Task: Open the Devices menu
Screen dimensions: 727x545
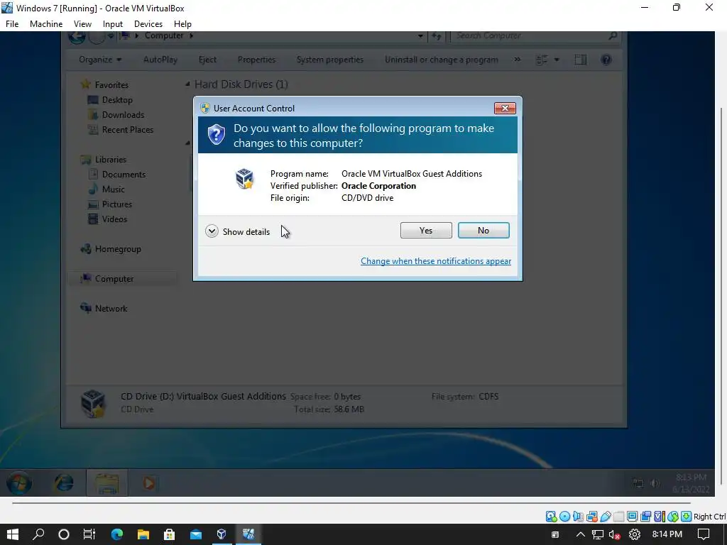Action: (148, 24)
